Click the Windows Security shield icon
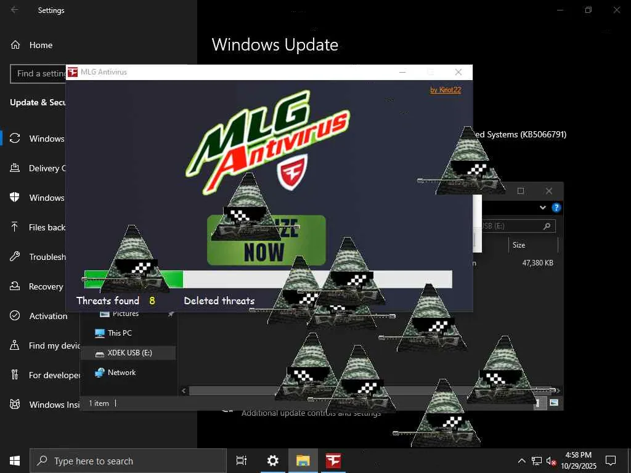The height and width of the screenshot is (473, 631). tap(15, 197)
